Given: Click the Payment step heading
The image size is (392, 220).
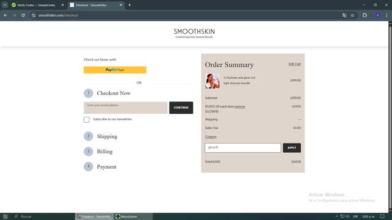Looking at the screenshot, I should click(107, 167).
